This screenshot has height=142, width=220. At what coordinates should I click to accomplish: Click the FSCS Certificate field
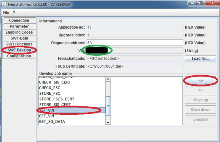(x=135, y=66)
